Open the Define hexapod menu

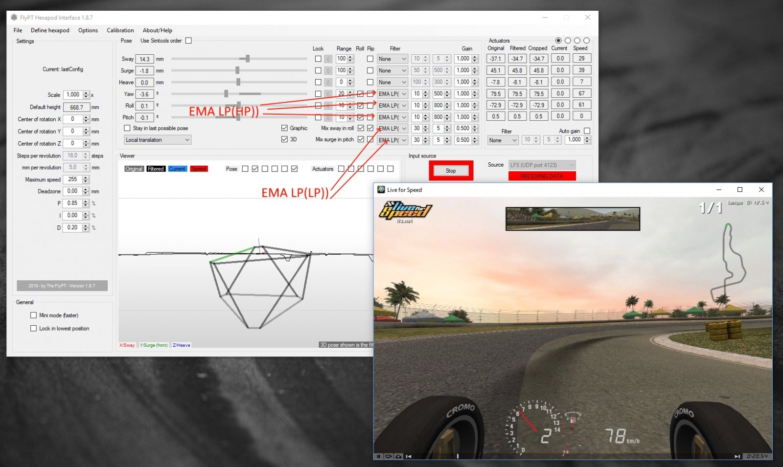click(x=50, y=30)
